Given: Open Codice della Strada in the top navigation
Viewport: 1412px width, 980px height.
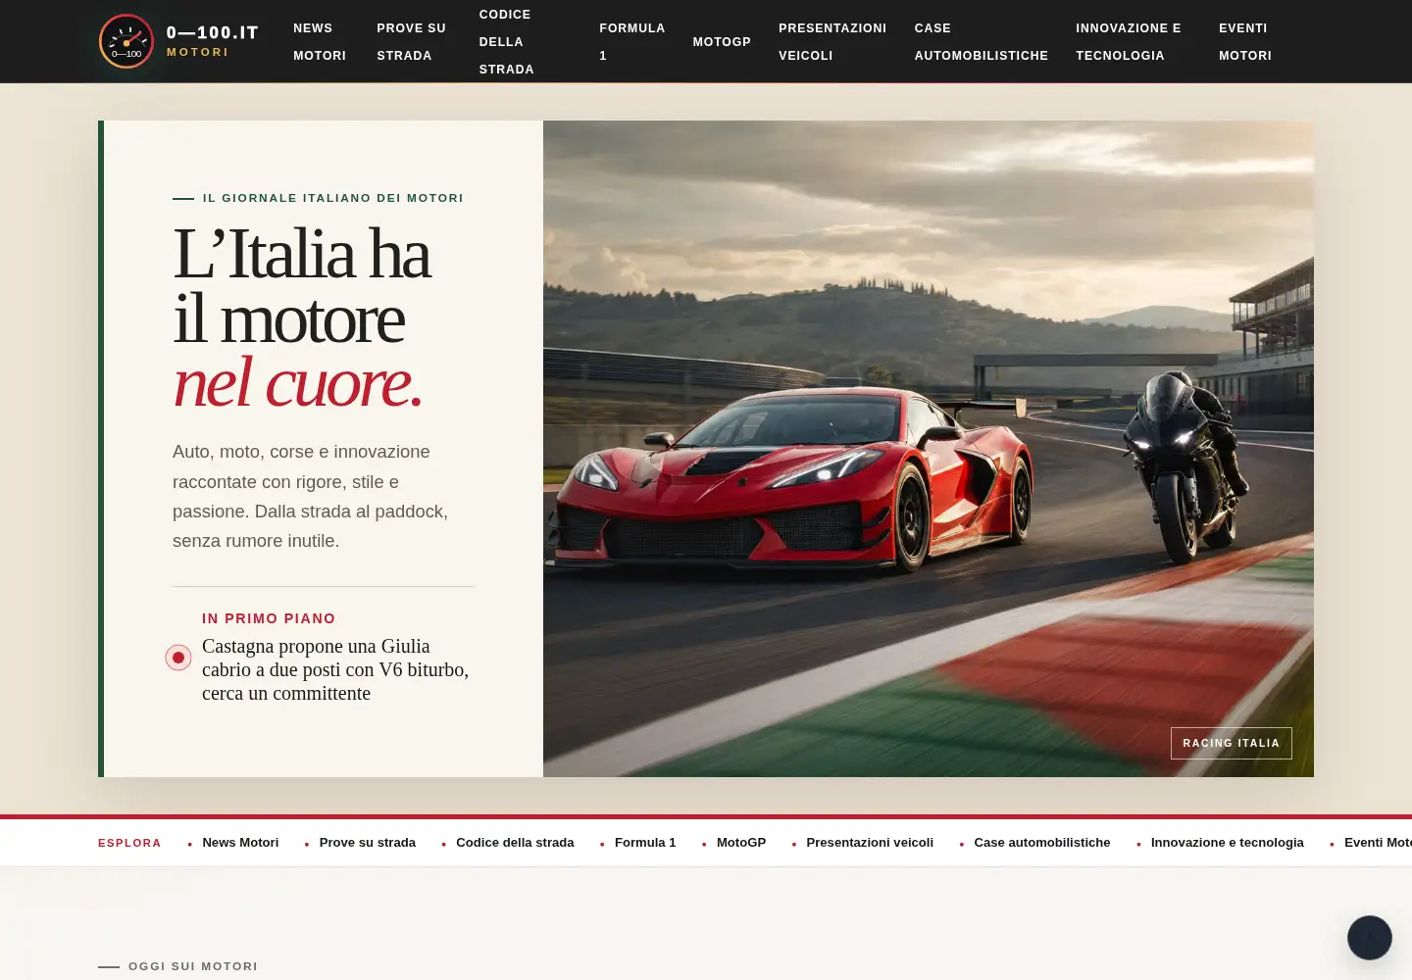Looking at the screenshot, I should 507,42.
